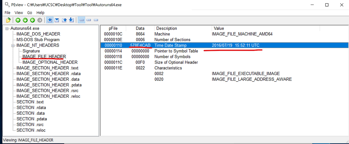This screenshot has width=349, height=144.
Task: Open the File menu
Action: [x=7, y=13]
